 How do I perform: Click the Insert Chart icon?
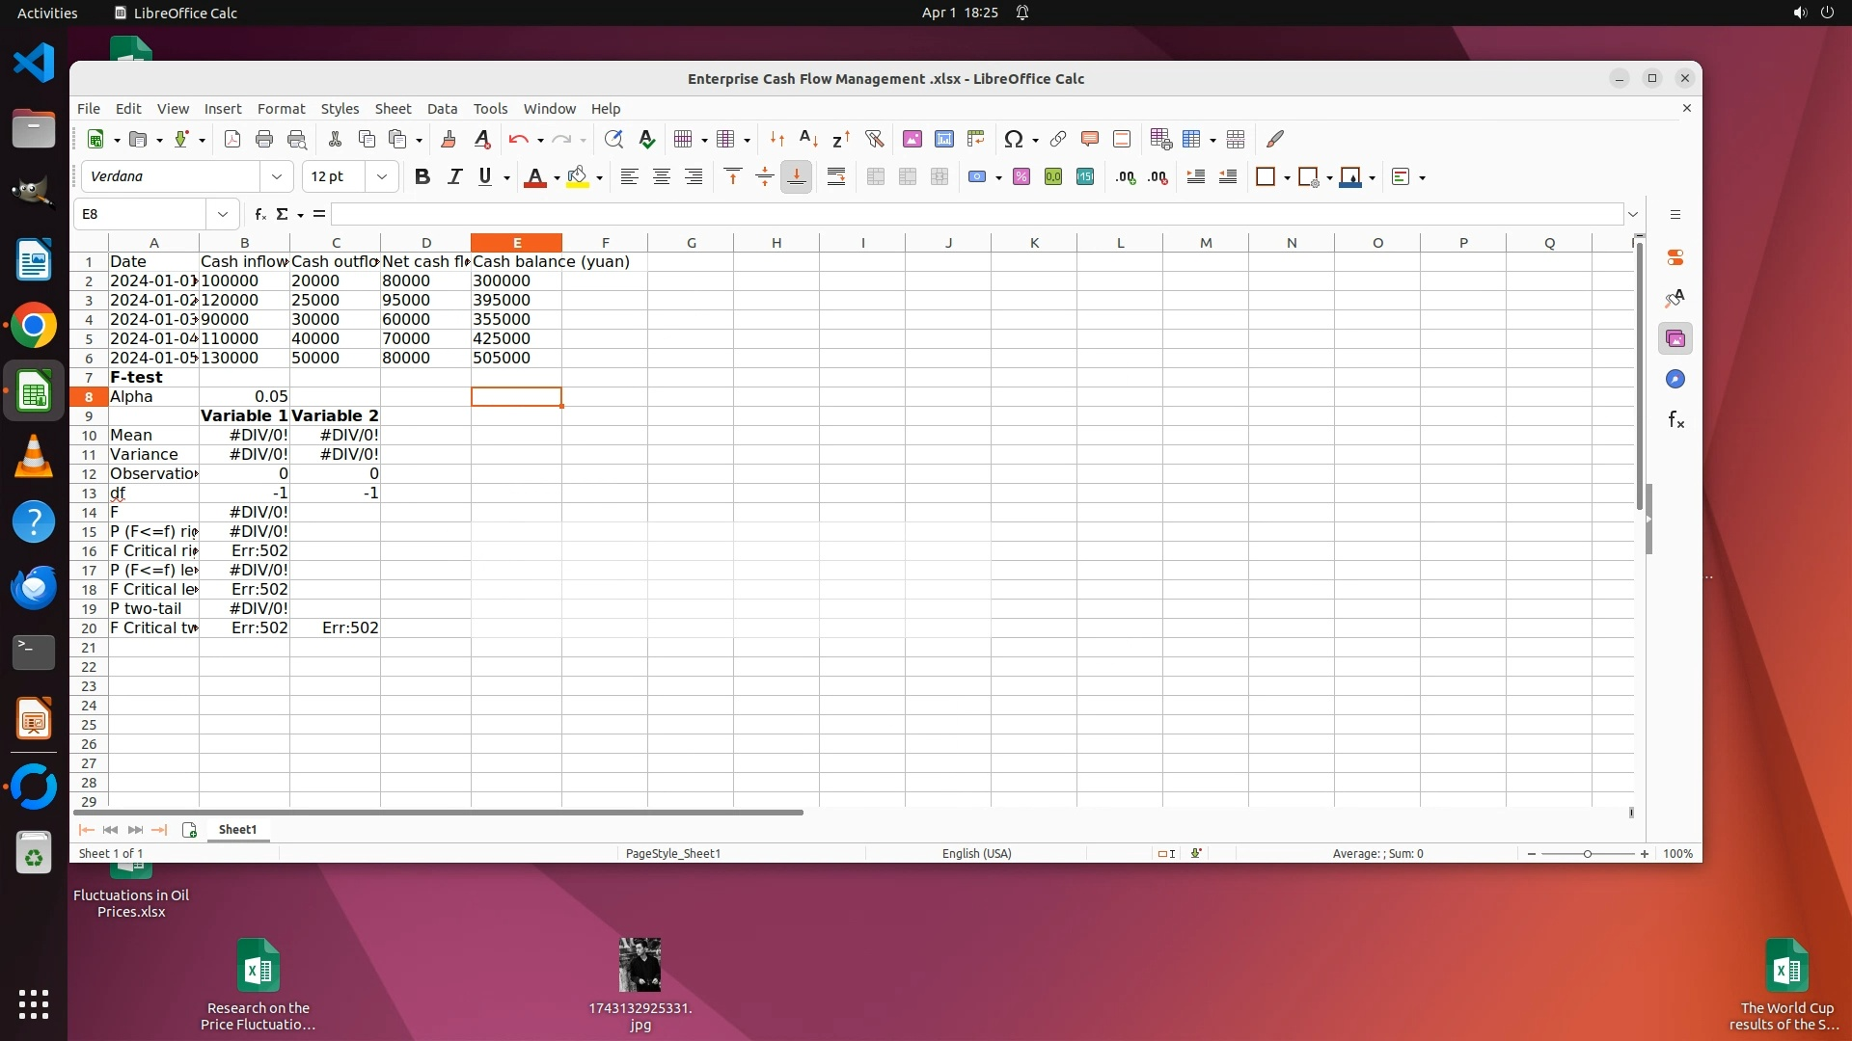click(944, 140)
